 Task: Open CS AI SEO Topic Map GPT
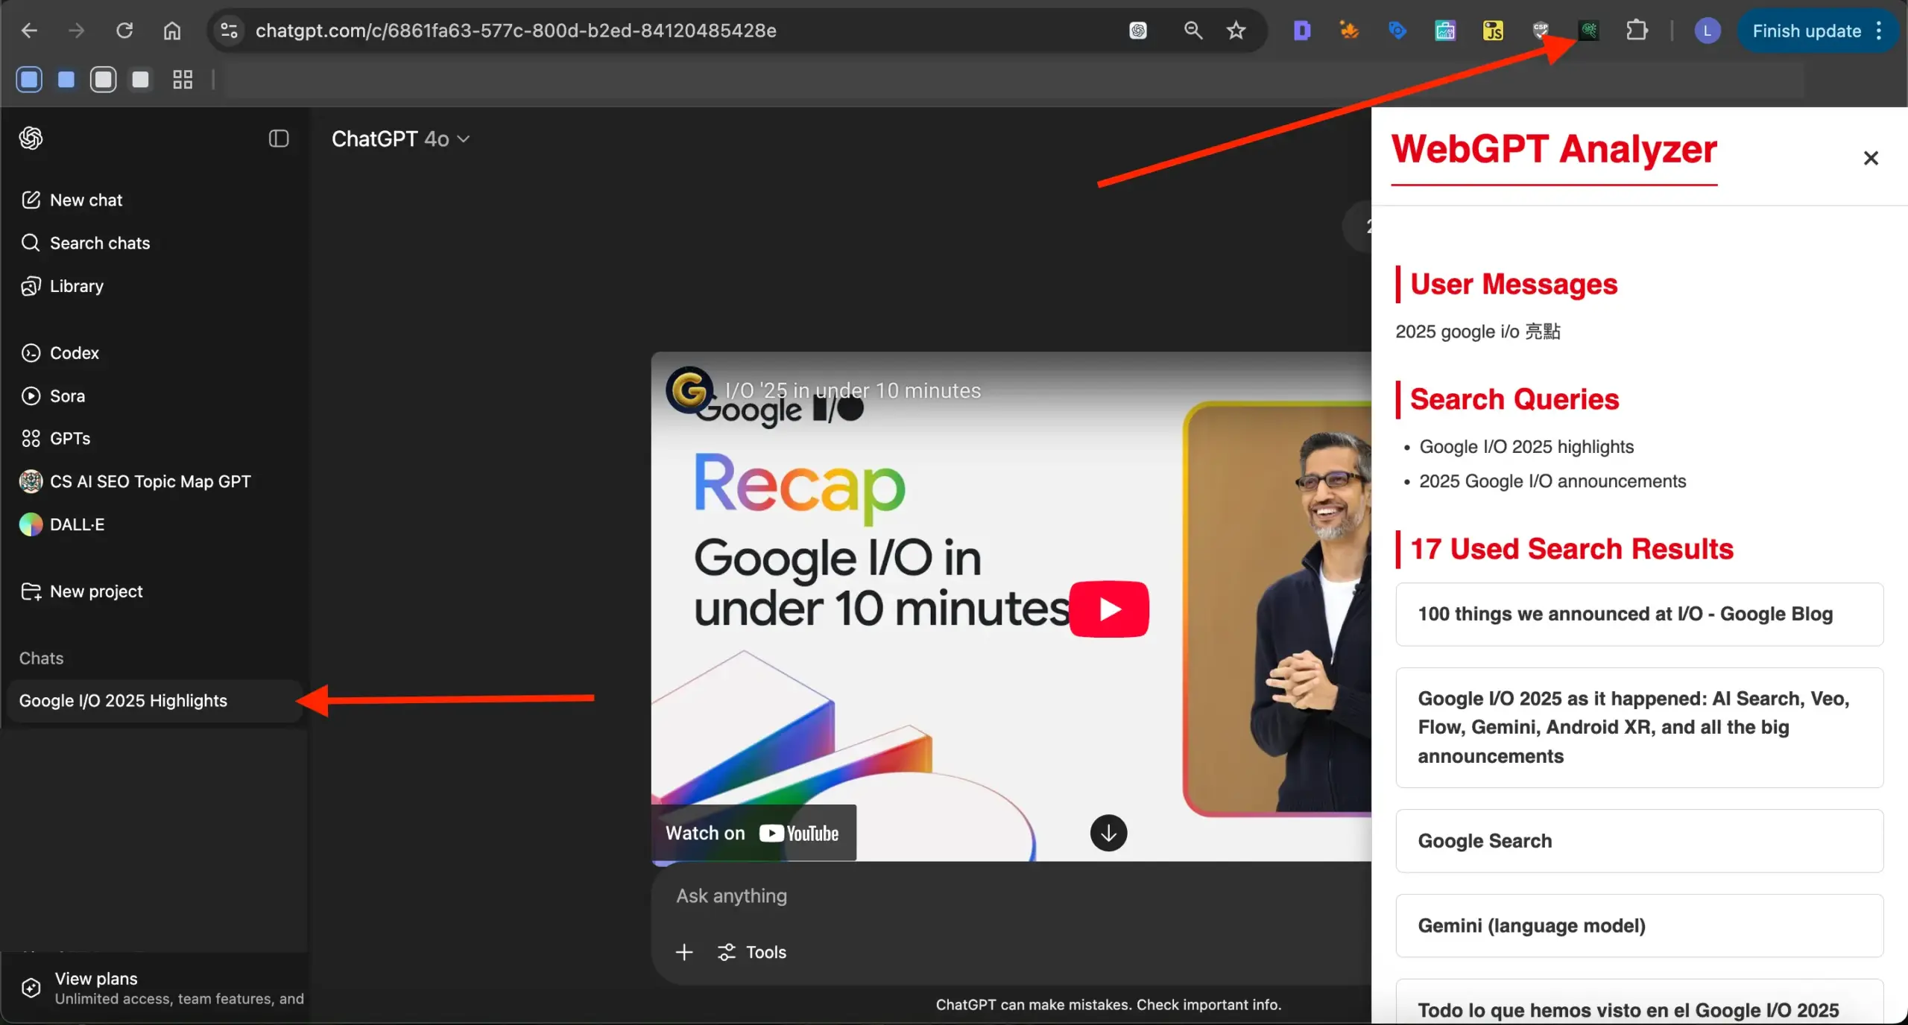pyautogui.click(x=154, y=482)
